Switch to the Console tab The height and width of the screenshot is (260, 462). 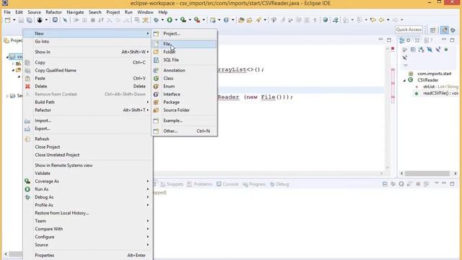[227, 184]
